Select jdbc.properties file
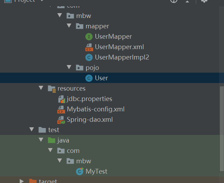 90,99
